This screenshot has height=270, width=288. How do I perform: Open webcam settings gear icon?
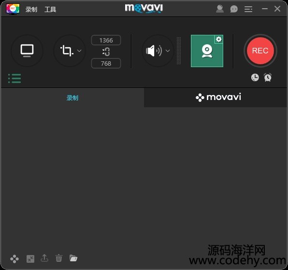pos(218,39)
